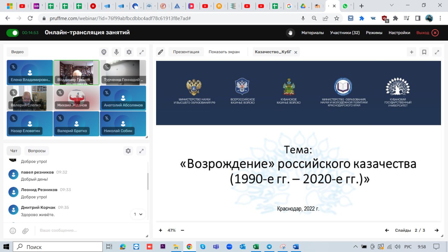Viewport: 448px width, 252px height.
Task: Go to next slide arrow
Action: [436, 230]
